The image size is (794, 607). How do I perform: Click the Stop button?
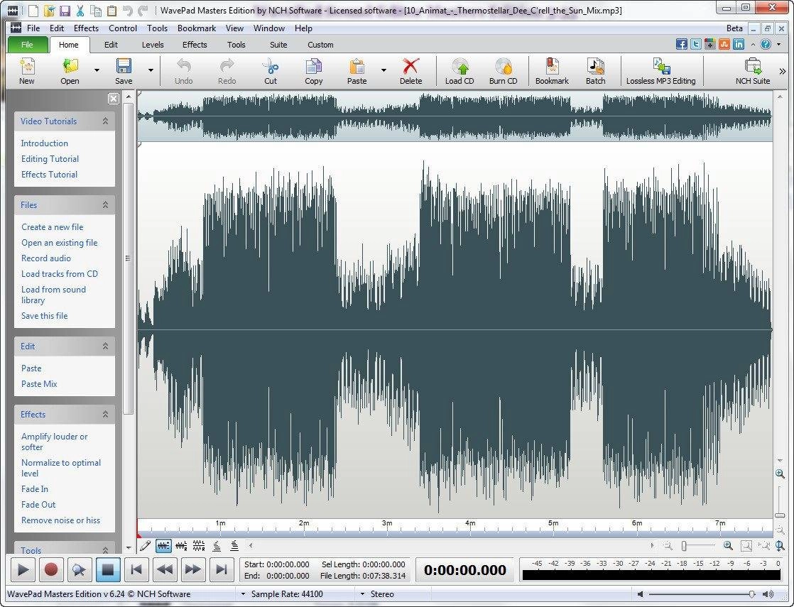coord(107,570)
